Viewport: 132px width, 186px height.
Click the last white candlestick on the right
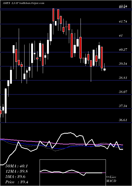tap(105, 70)
